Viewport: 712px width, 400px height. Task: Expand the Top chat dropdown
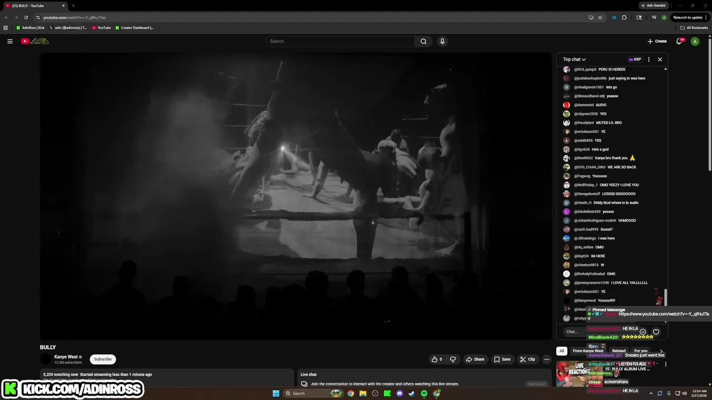[574, 59]
